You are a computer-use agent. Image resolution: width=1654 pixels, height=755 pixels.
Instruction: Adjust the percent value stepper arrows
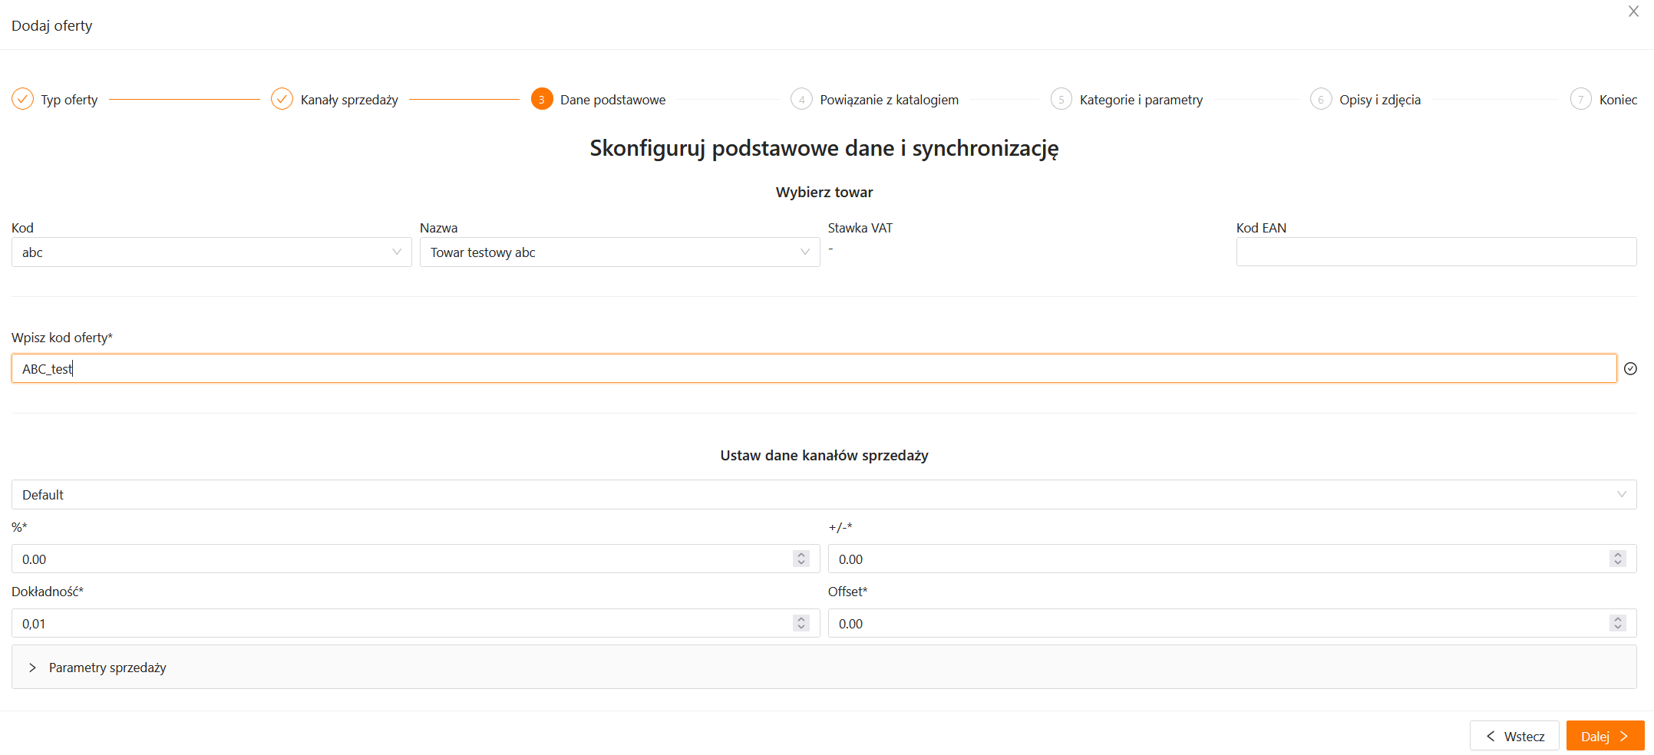[x=801, y=559]
